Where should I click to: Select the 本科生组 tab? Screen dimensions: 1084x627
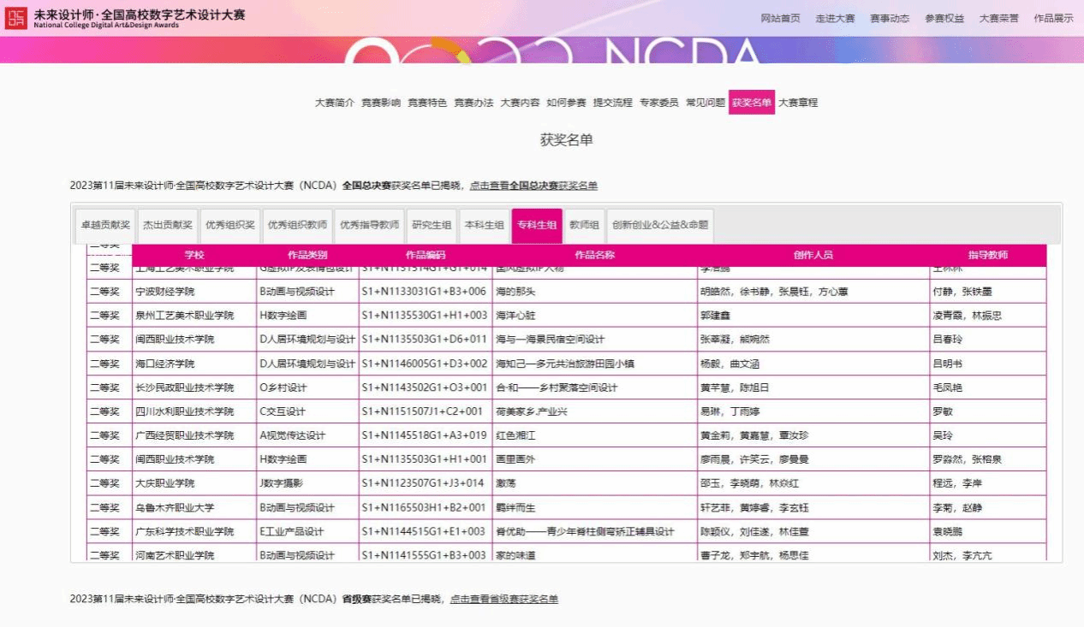coord(484,226)
